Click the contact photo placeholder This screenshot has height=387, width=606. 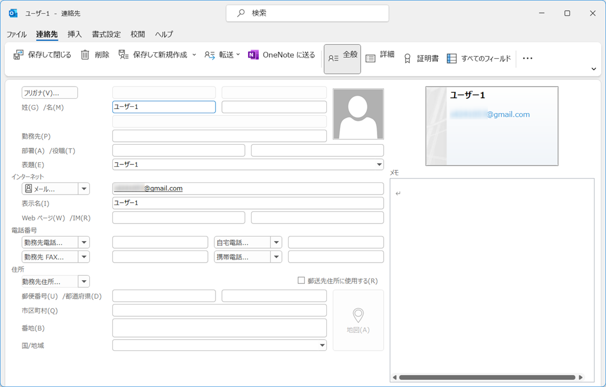[x=358, y=114]
